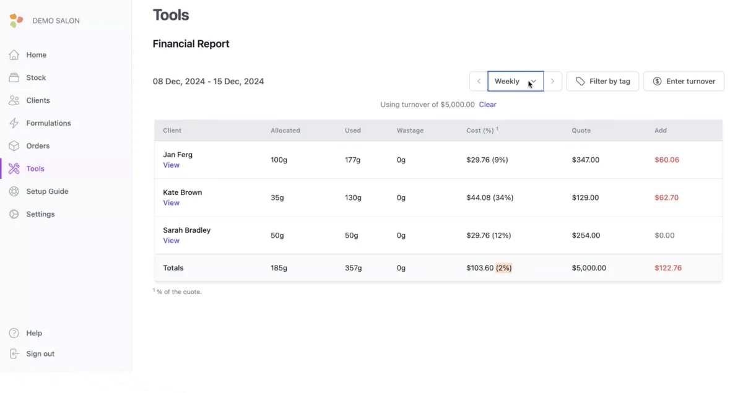Image resolution: width=743 pixels, height=393 pixels.
Task: Click the Orders cube icon
Action: pyautogui.click(x=14, y=146)
